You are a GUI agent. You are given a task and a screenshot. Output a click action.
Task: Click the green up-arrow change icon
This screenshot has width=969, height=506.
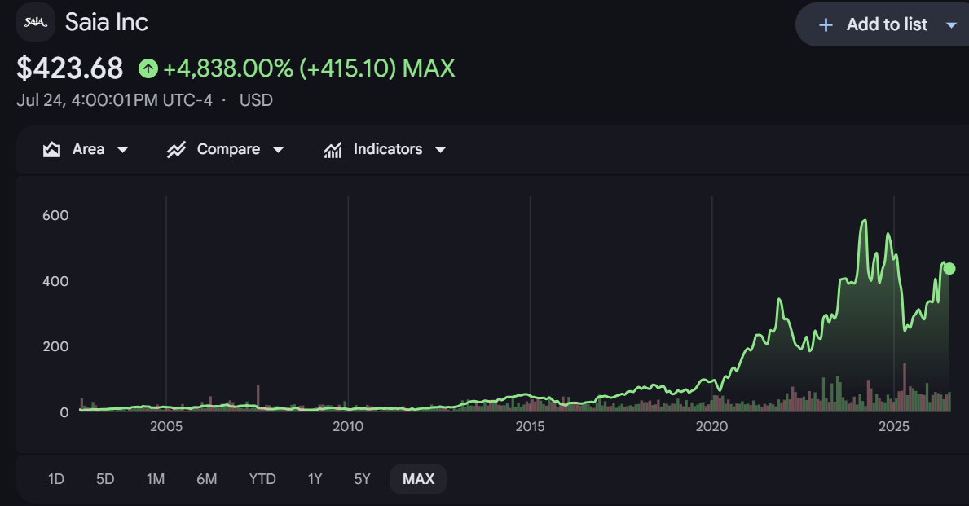point(148,68)
